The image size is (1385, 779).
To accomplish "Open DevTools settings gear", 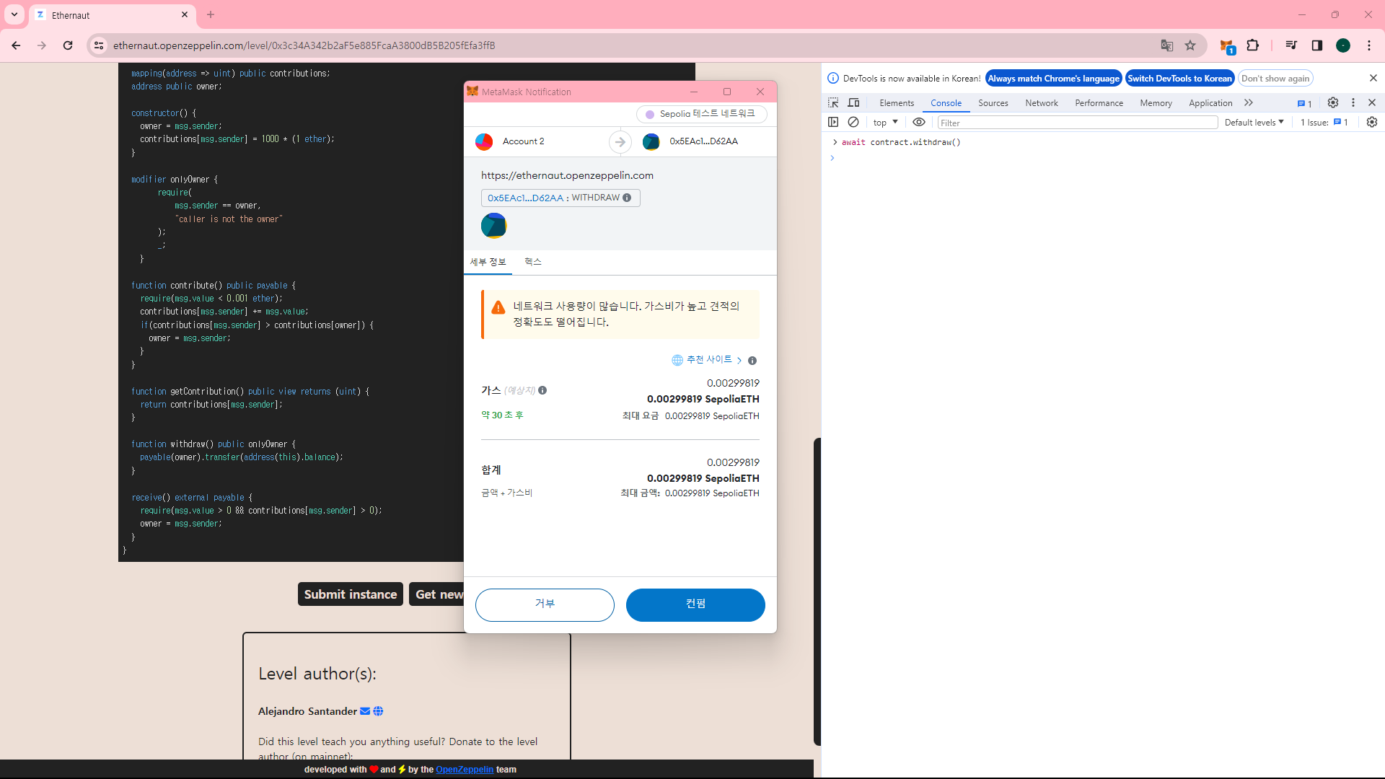I will pyautogui.click(x=1333, y=102).
